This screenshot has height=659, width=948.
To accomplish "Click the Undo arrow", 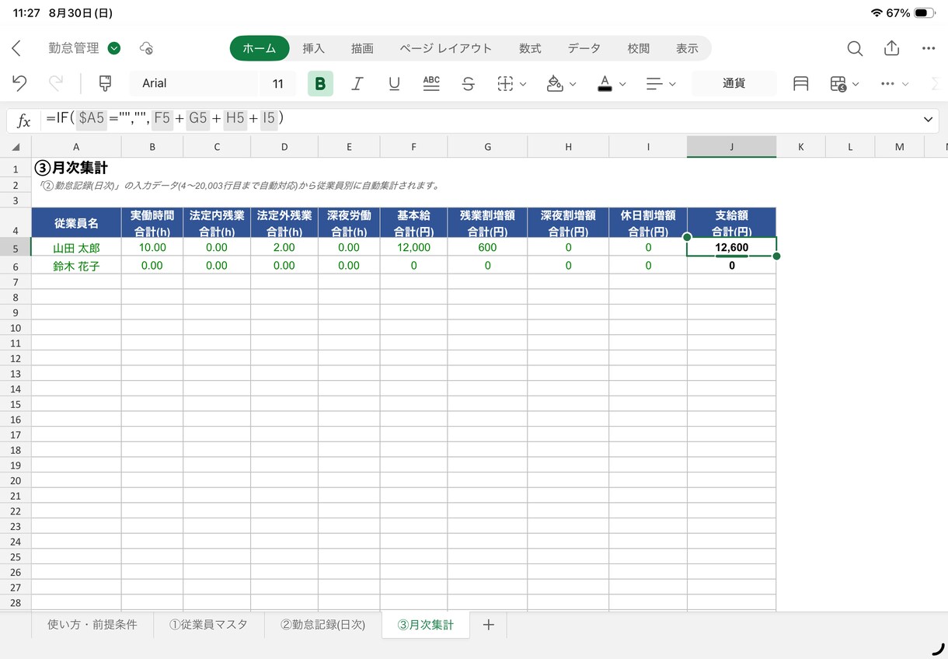I will [19, 83].
